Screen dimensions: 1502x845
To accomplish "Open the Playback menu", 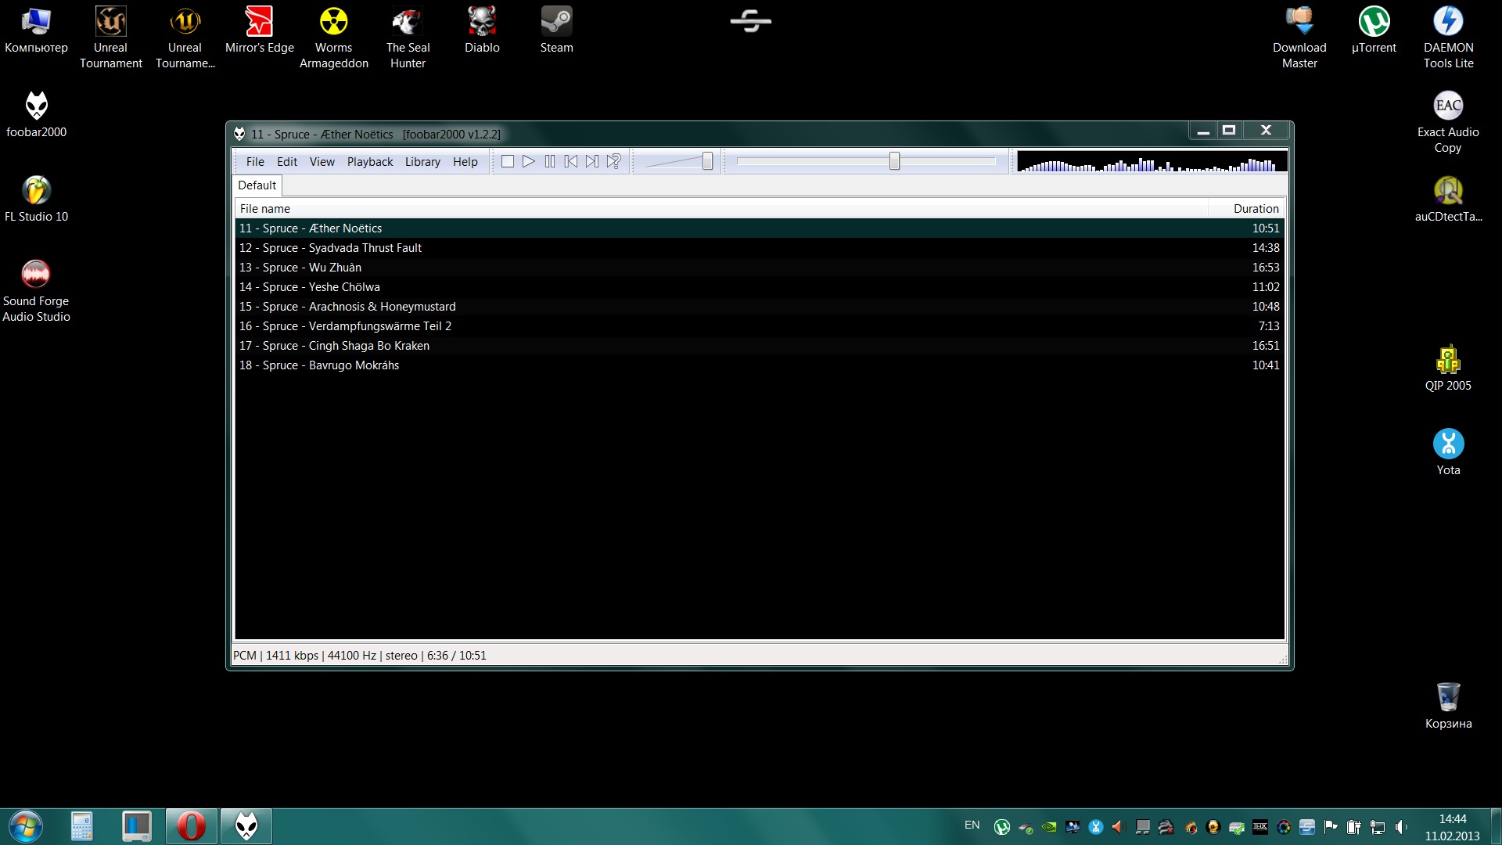I will pyautogui.click(x=370, y=162).
